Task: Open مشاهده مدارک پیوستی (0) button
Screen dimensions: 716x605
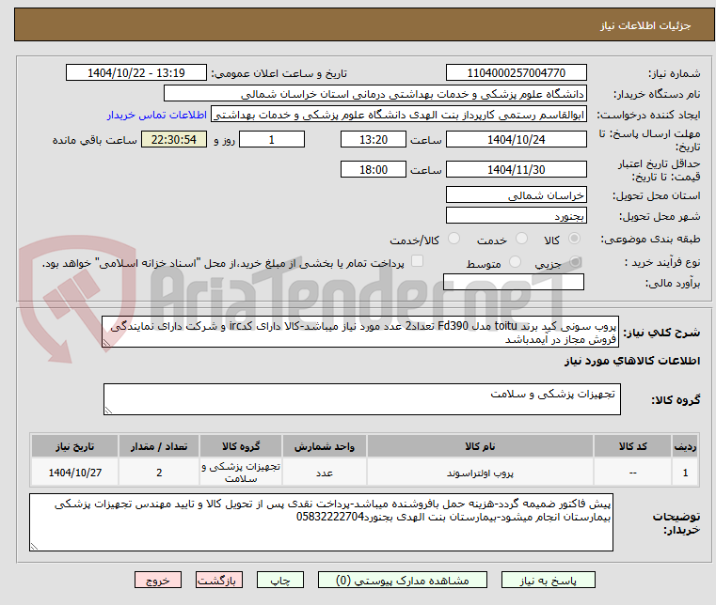Action: [x=403, y=580]
